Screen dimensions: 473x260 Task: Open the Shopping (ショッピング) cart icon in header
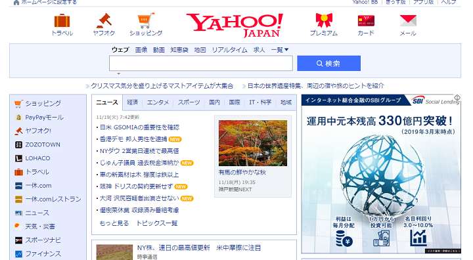pos(146,20)
